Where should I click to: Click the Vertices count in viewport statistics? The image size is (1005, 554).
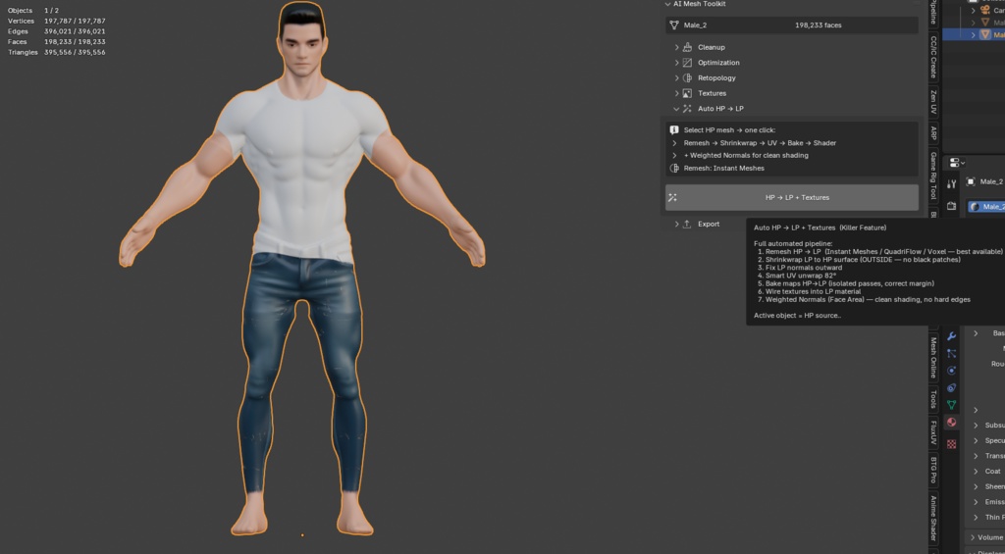75,22
